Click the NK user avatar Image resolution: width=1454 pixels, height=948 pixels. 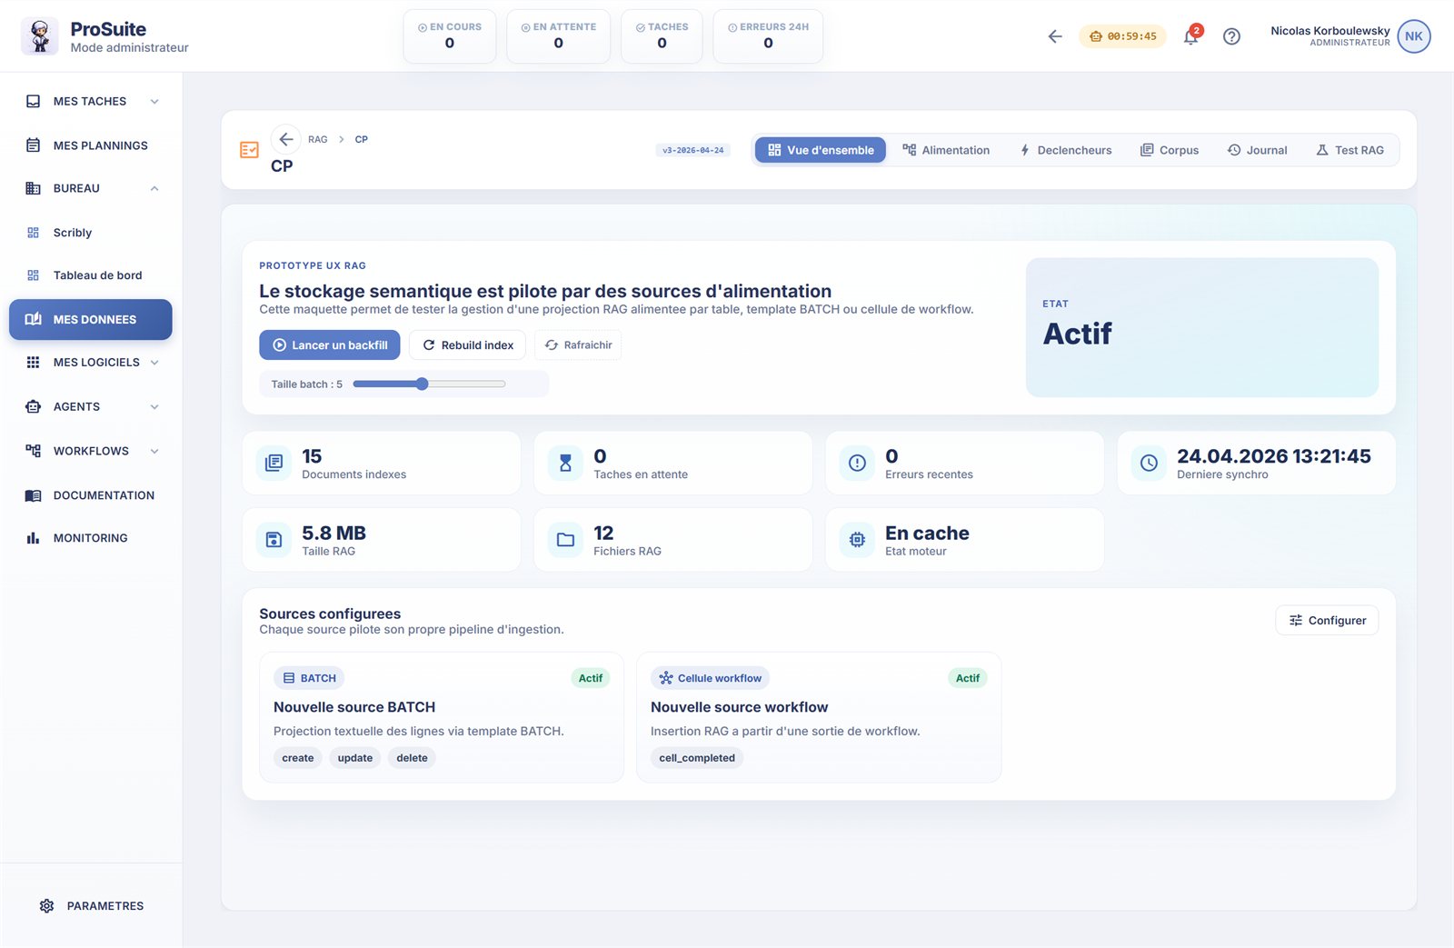tap(1413, 36)
